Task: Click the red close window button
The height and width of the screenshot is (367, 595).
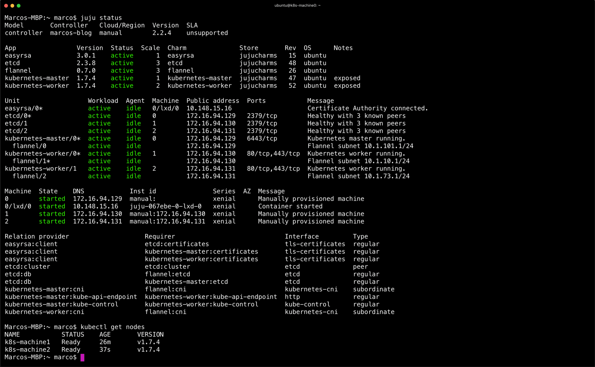Action: (6, 6)
